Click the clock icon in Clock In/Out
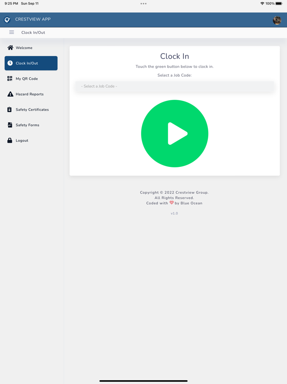 pos(10,63)
